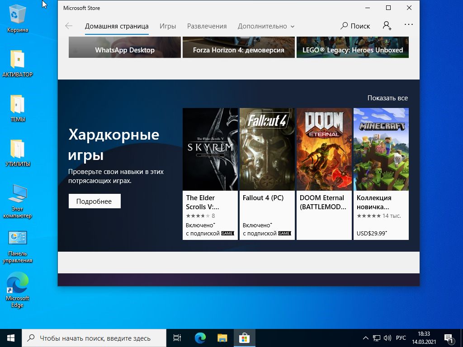Select the Панель управления icon
463x347 pixels.
coord(18,247)
